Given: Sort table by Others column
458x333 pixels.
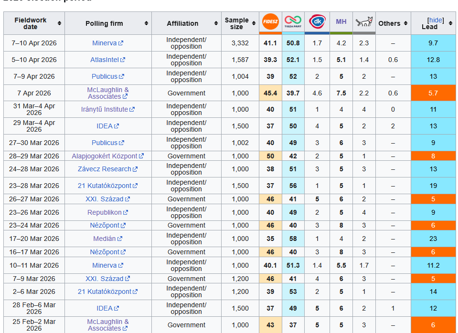Looking at the screenshot, I should [406, 23].
